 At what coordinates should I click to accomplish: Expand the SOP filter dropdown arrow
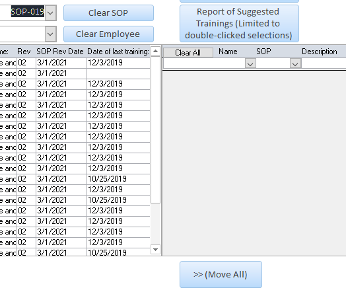[295, 64]
